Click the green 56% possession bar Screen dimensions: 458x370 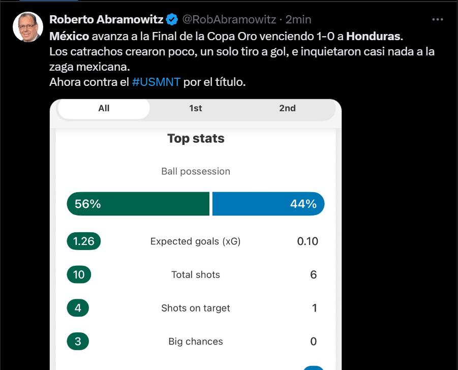pos(138,204)
